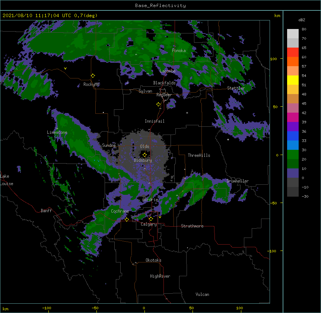Click the Sylvan label
The width and height of the screenshot is (321, 313).
point(145,91)
